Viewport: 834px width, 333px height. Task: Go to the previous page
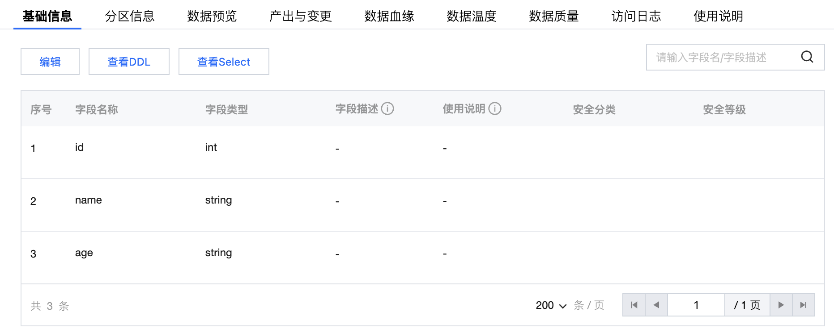coord(656,305)
